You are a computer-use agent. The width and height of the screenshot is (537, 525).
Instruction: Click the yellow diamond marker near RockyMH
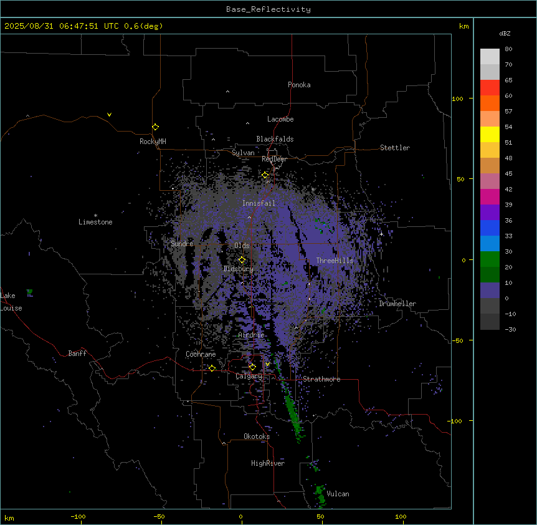point(155,127)
